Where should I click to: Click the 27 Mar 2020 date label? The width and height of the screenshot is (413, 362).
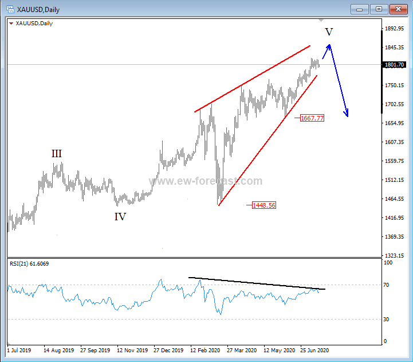click(242, 351)
